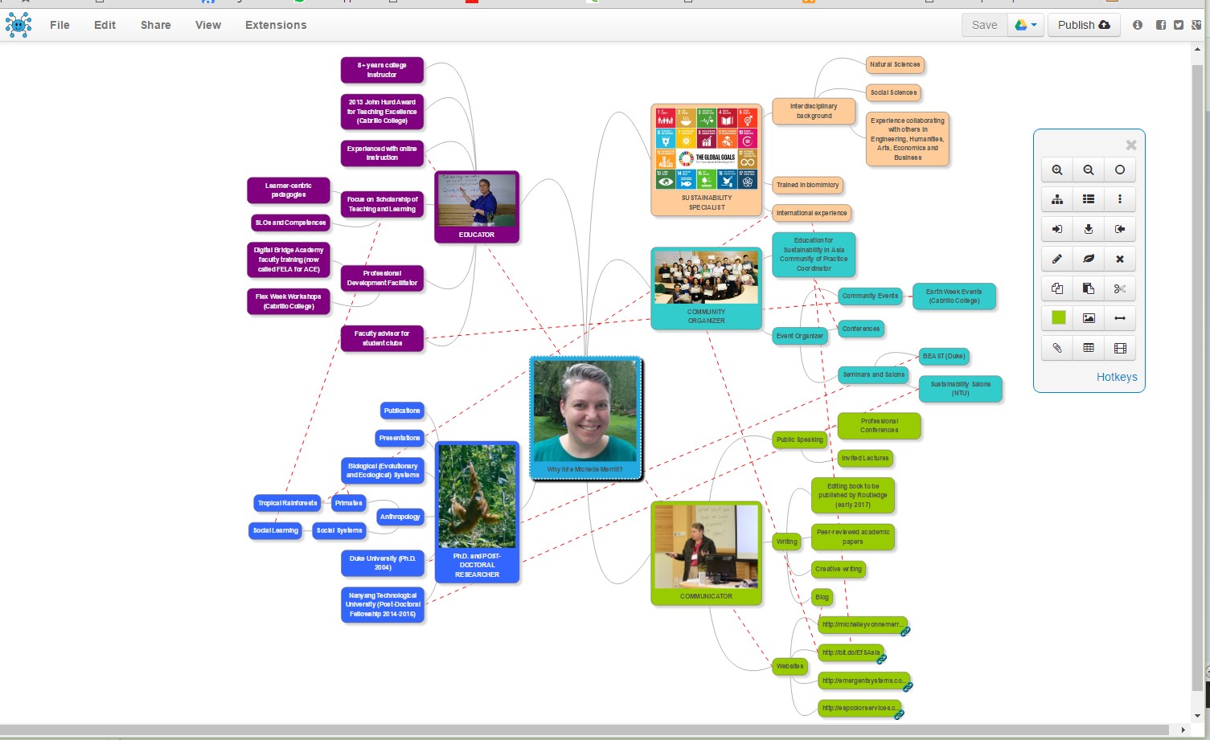
Task: Select the 'Natural Sciences' node
Action: 895,64
